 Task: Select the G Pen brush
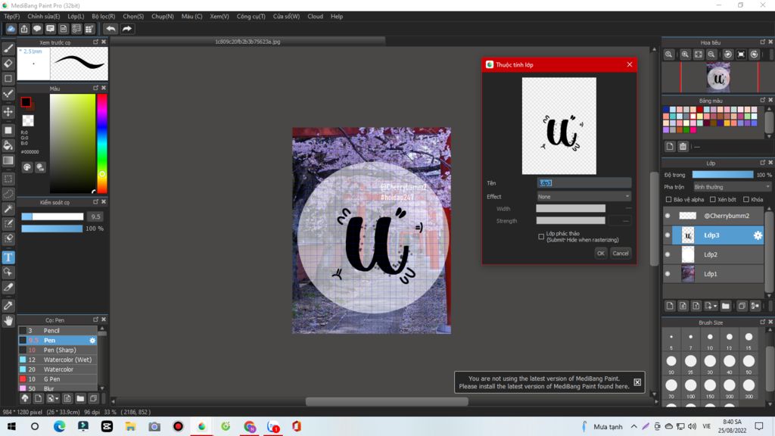pyautogui.click(x=58, y=379)
